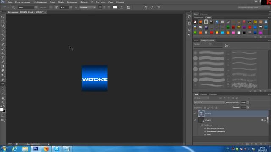The height and width of the screenshot is (152, 271).
Task: Open layer filter type dropdown
Action: [202, 98]
